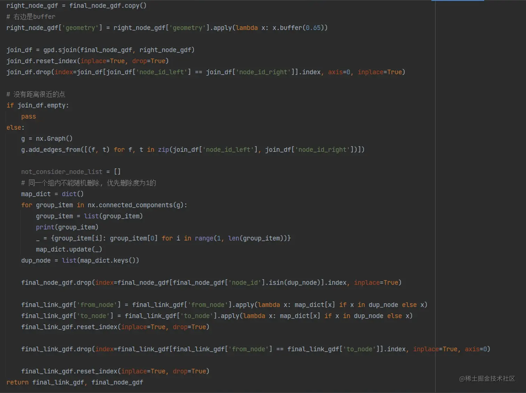Click the 'if join_df.empty:' line
The width and height of the screenshot is (526, 393).
pos(38,105)
